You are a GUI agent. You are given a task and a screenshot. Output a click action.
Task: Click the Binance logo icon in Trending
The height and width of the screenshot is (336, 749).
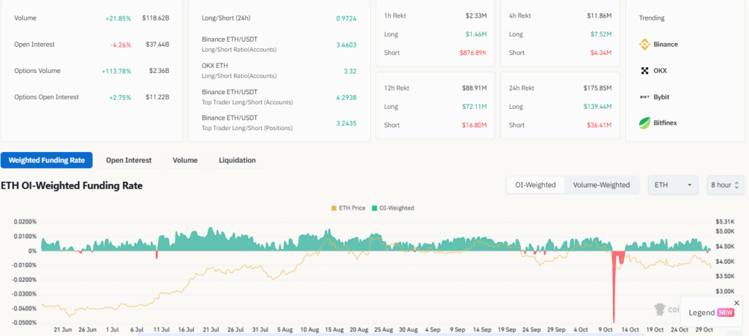tap(645, 45)
